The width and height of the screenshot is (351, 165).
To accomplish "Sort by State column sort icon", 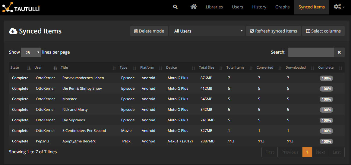I will (x=29, y=68).
